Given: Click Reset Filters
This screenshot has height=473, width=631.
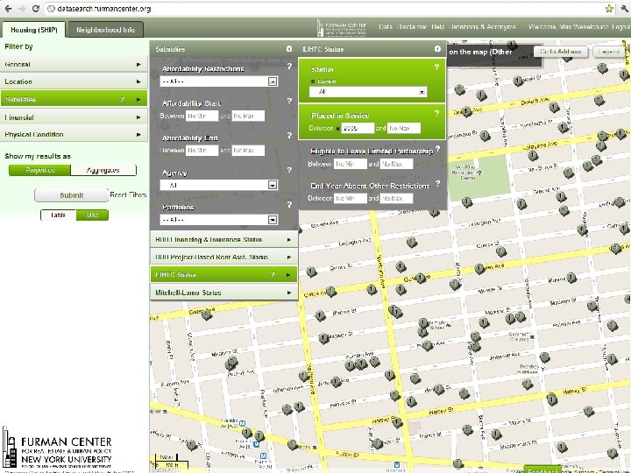Looking at the screenshot, I should pyautogui.click(x=128, y=195).
